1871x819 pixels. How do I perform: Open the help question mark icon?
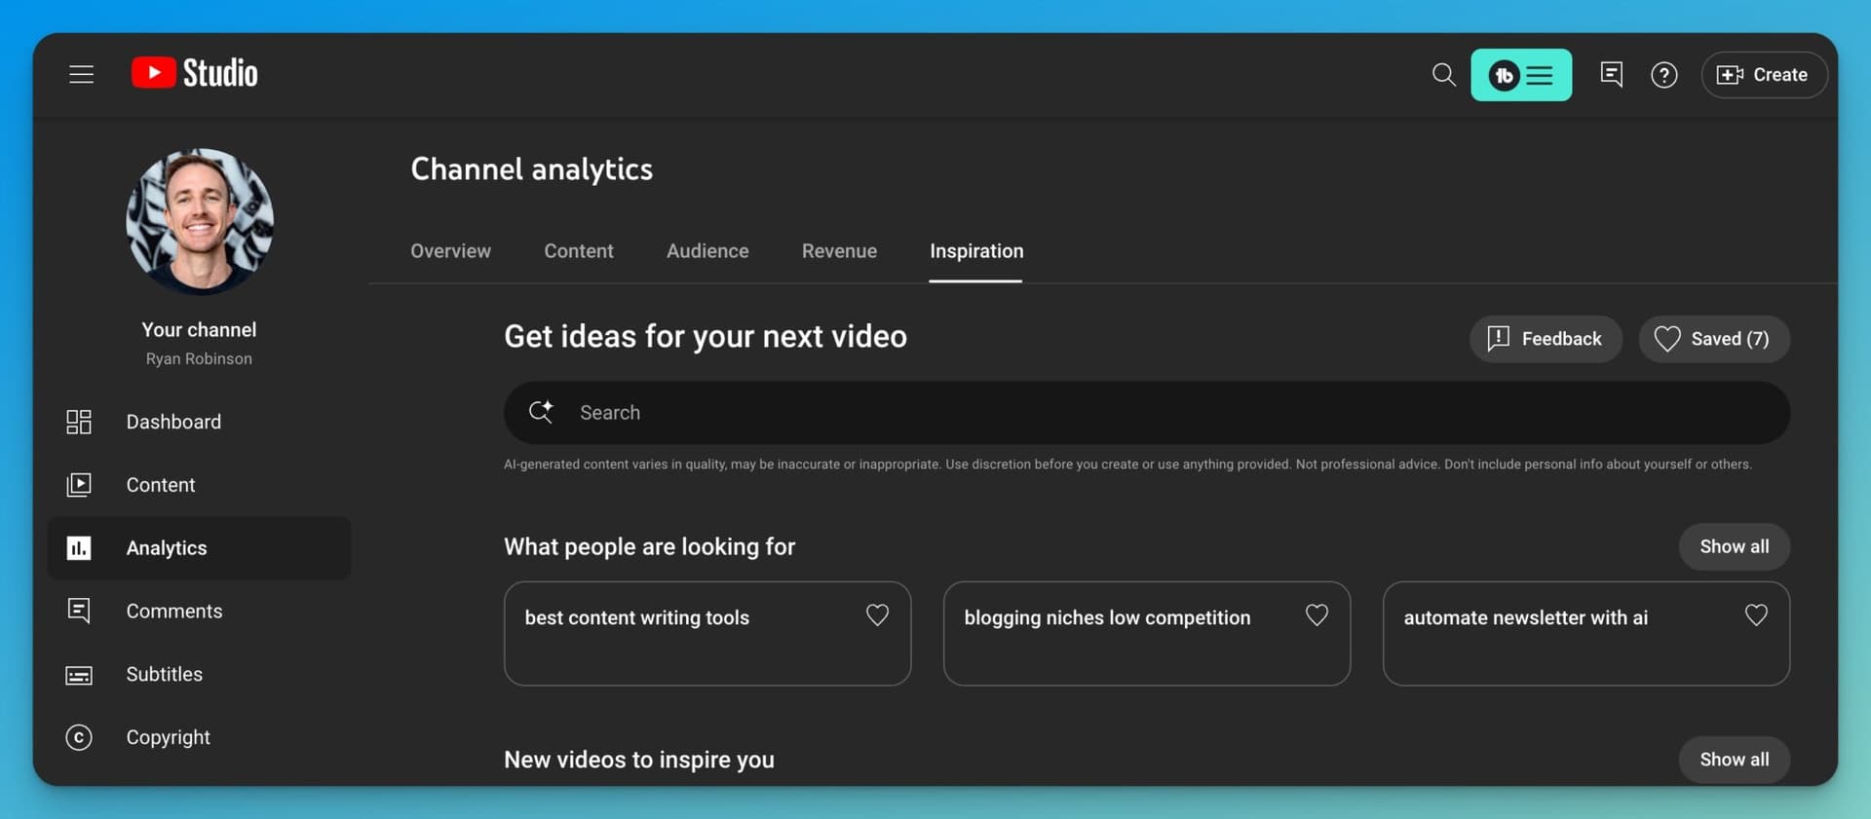pos(1663,75)
